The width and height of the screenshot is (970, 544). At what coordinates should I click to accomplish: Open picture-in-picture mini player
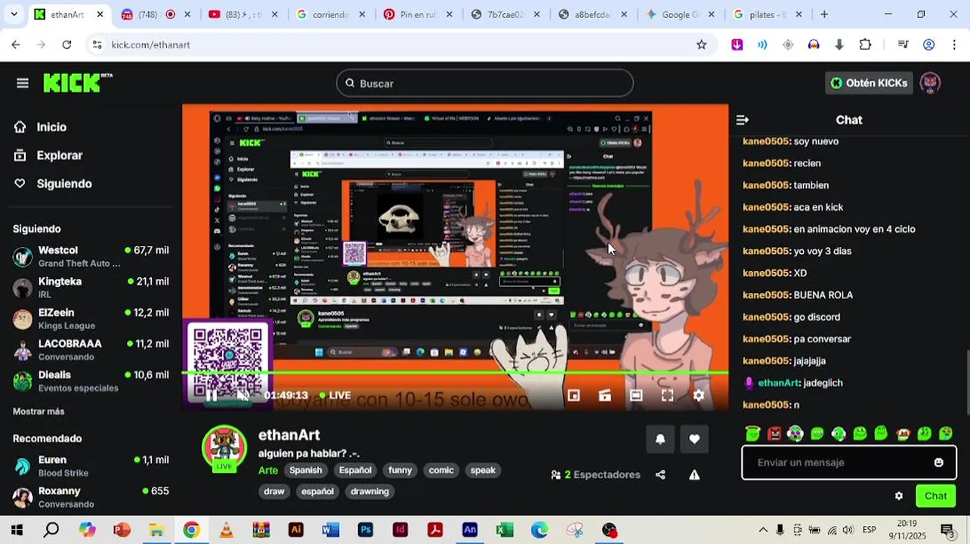click(x=573, y=395)
